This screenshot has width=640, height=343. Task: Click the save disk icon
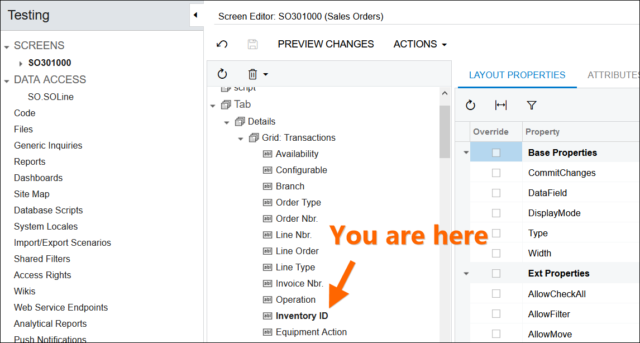coord(252,44)
